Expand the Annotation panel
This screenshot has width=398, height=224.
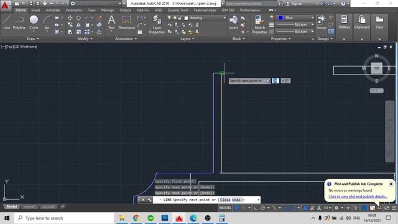coord(126,39)
